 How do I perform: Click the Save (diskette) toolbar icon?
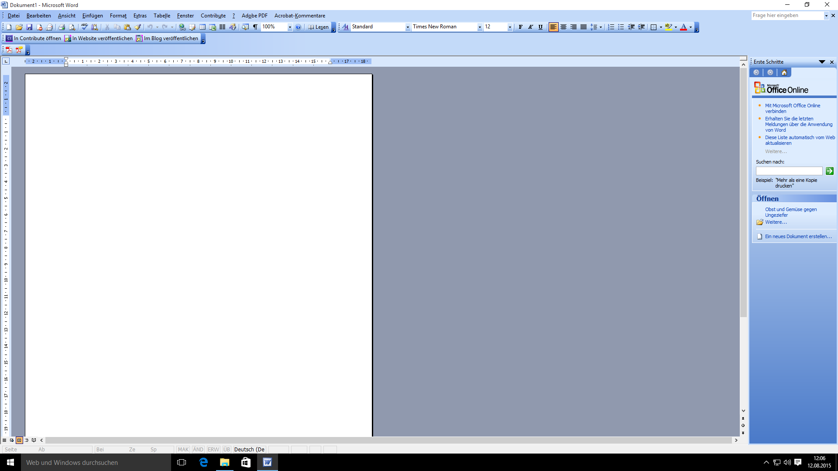point(29,27)
